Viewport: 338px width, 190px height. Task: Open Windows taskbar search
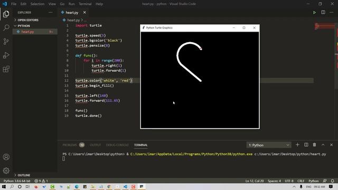click(x=12, y=186)
